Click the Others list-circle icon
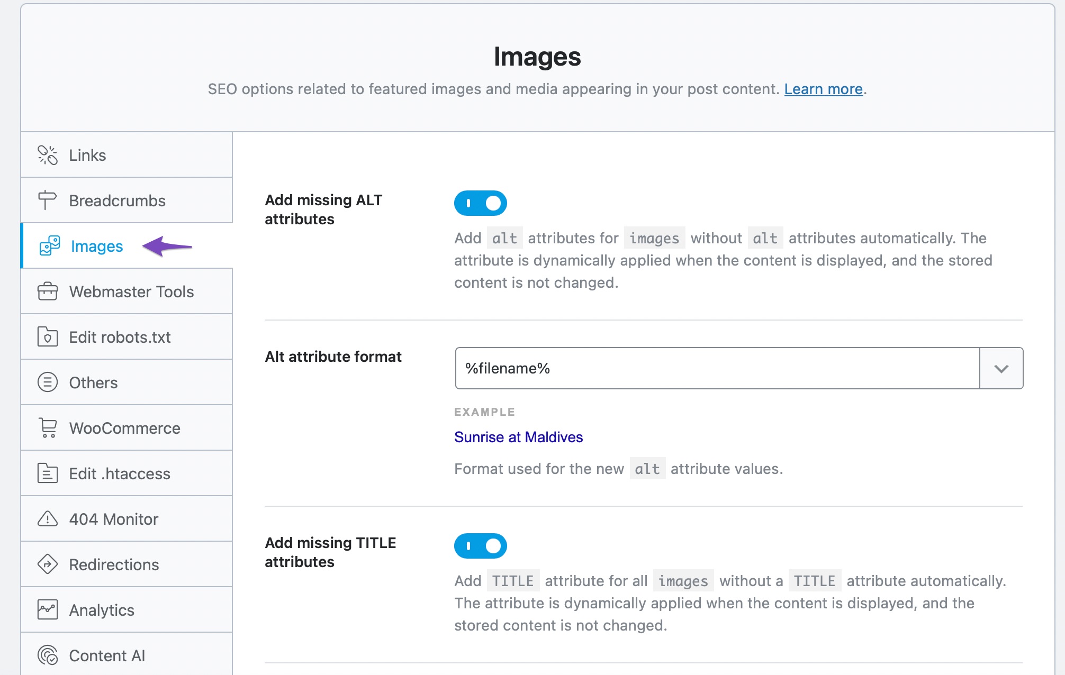 click(x=48, y=382)
